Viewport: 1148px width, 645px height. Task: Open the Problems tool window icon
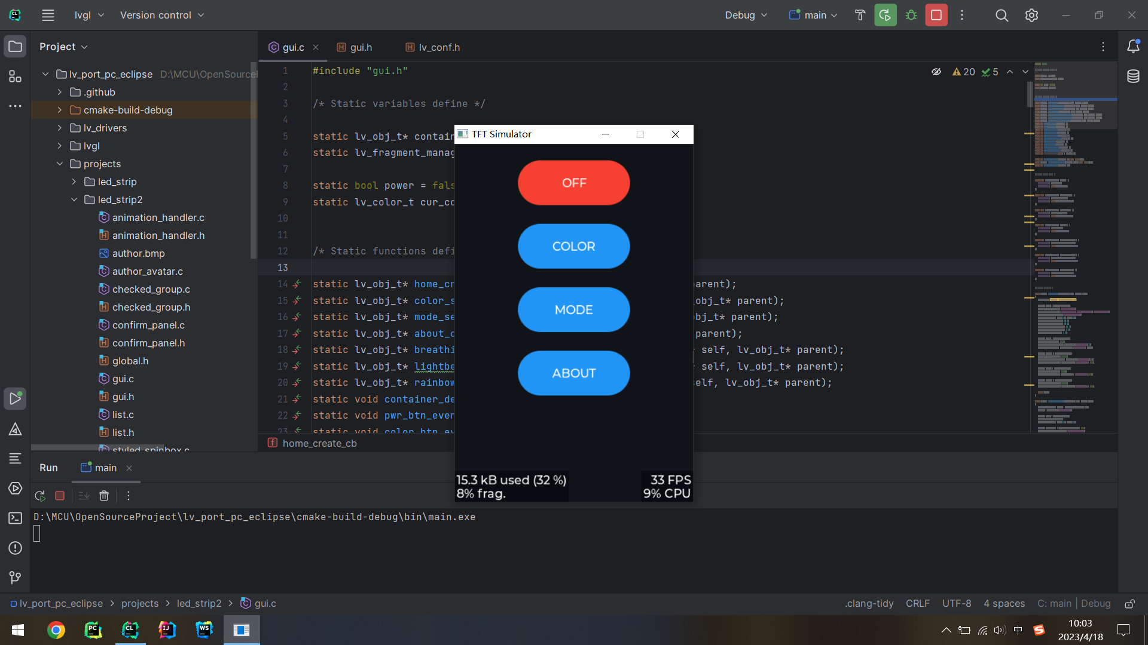pos(15,548)
